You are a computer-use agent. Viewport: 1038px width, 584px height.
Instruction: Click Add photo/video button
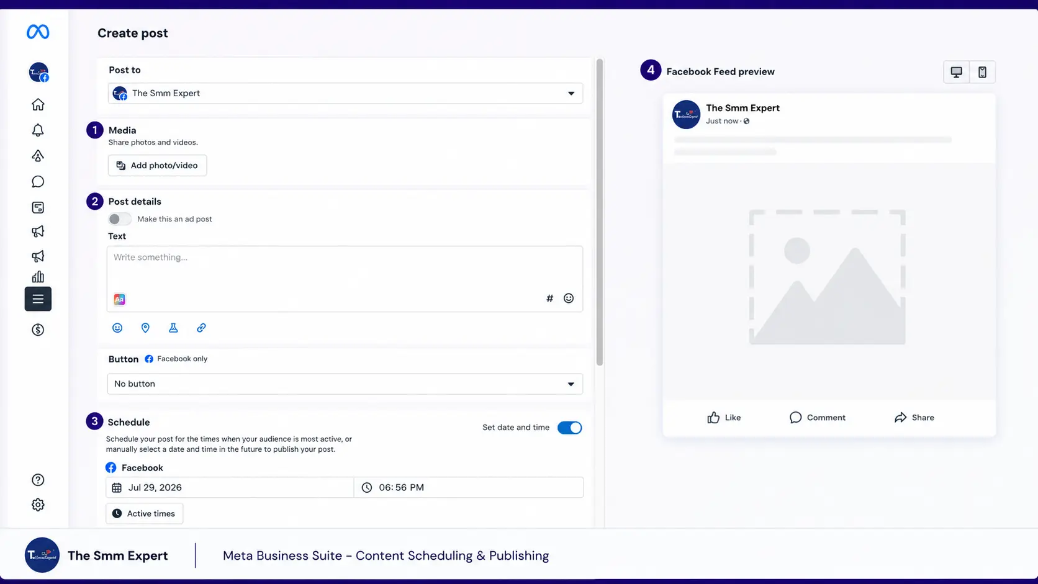point(157,166)
